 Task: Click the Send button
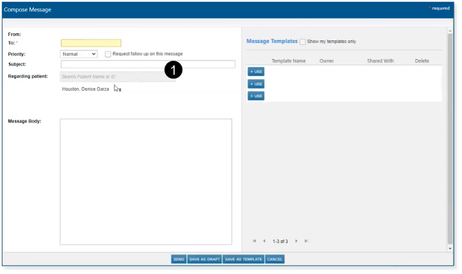coord(179,259)
